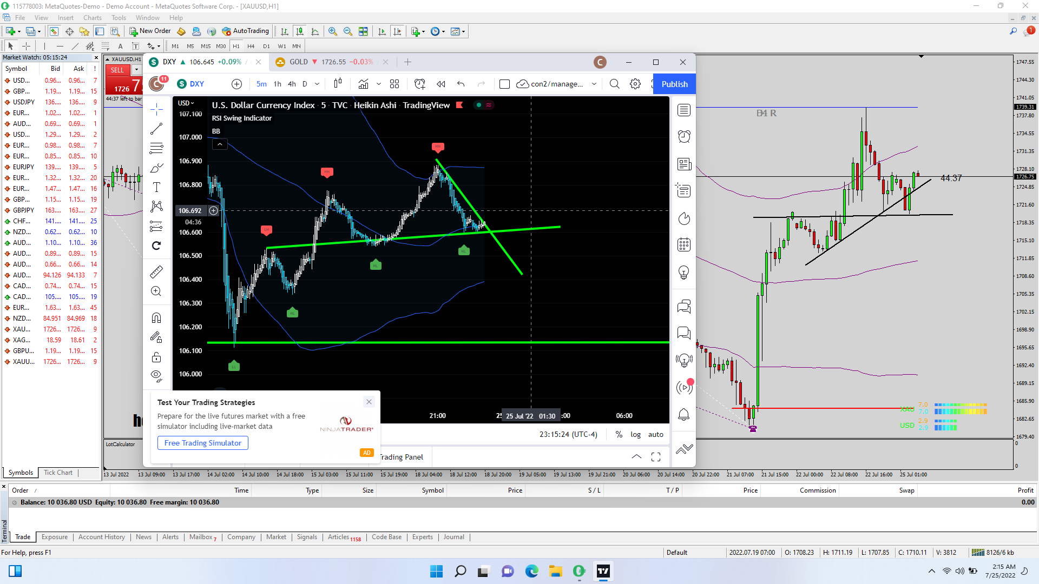
Task: Open the TradingView chart settings gear
Action: point(635,84)
